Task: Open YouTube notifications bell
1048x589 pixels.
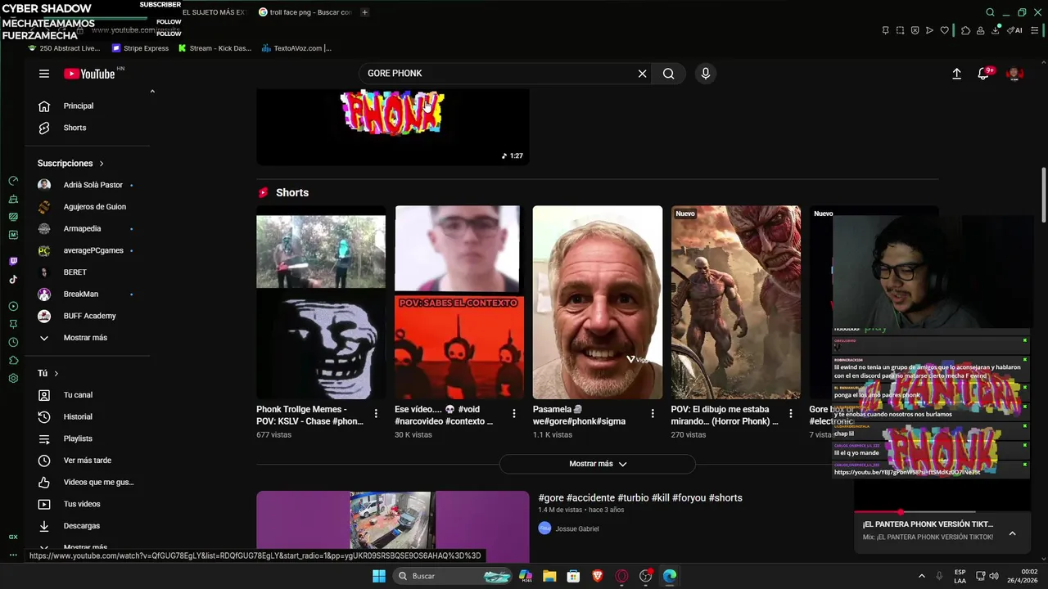Action: tap(983, 74)
